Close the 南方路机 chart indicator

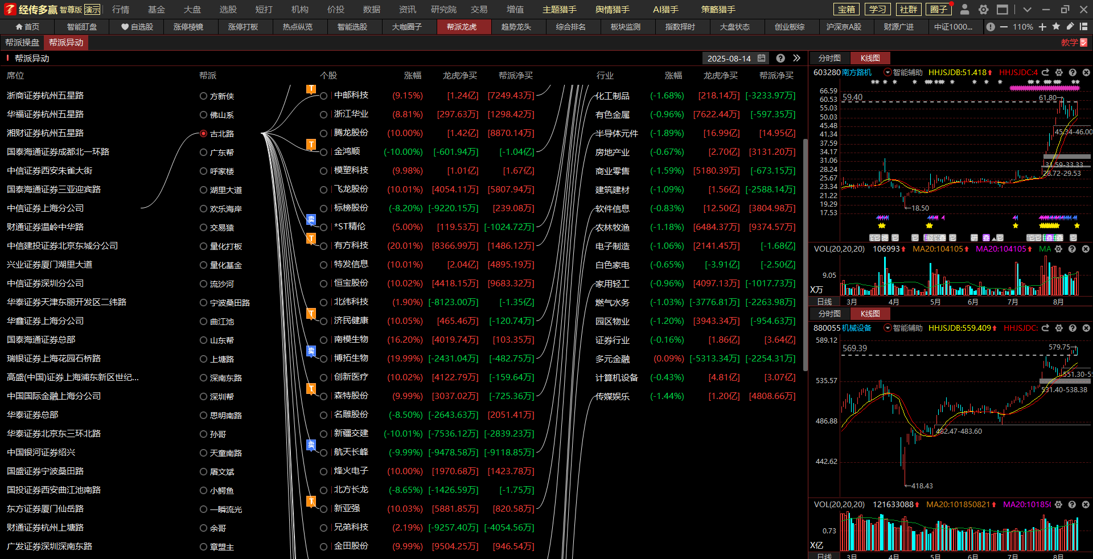1086,72
